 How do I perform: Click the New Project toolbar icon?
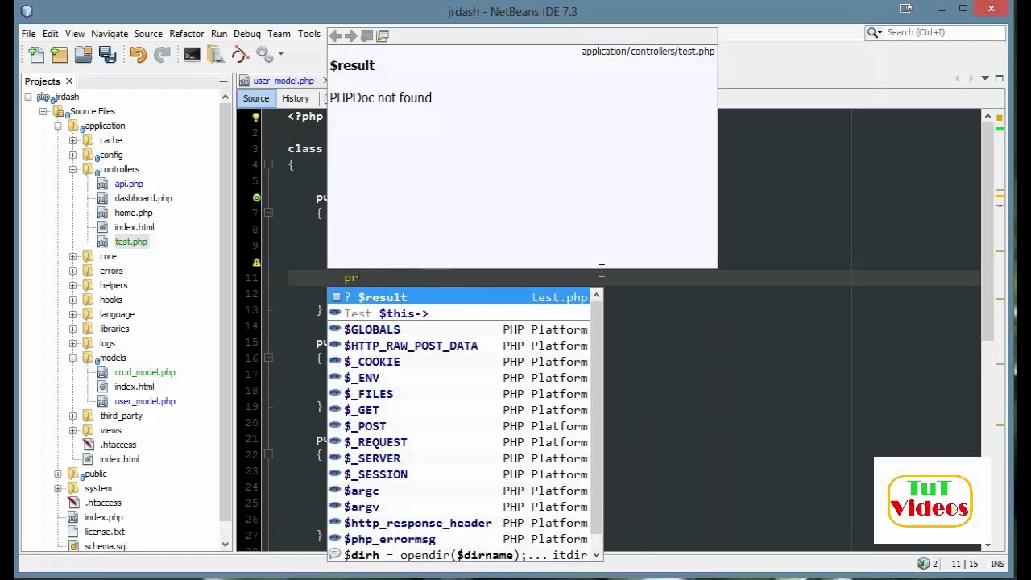60,54
